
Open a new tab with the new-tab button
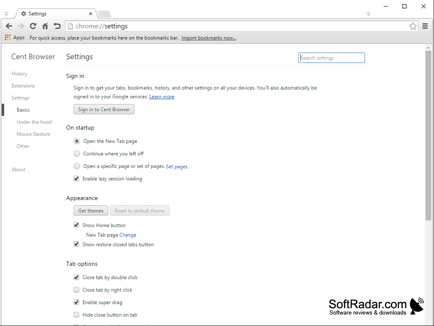104,14
